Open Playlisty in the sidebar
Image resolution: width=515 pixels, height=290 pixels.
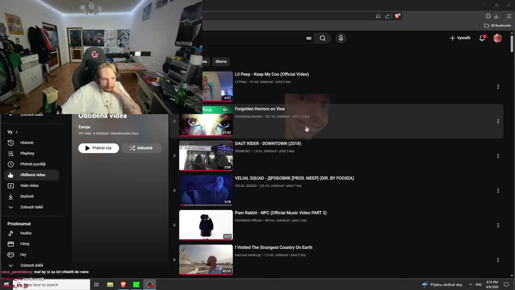click(x=32, y=153)
